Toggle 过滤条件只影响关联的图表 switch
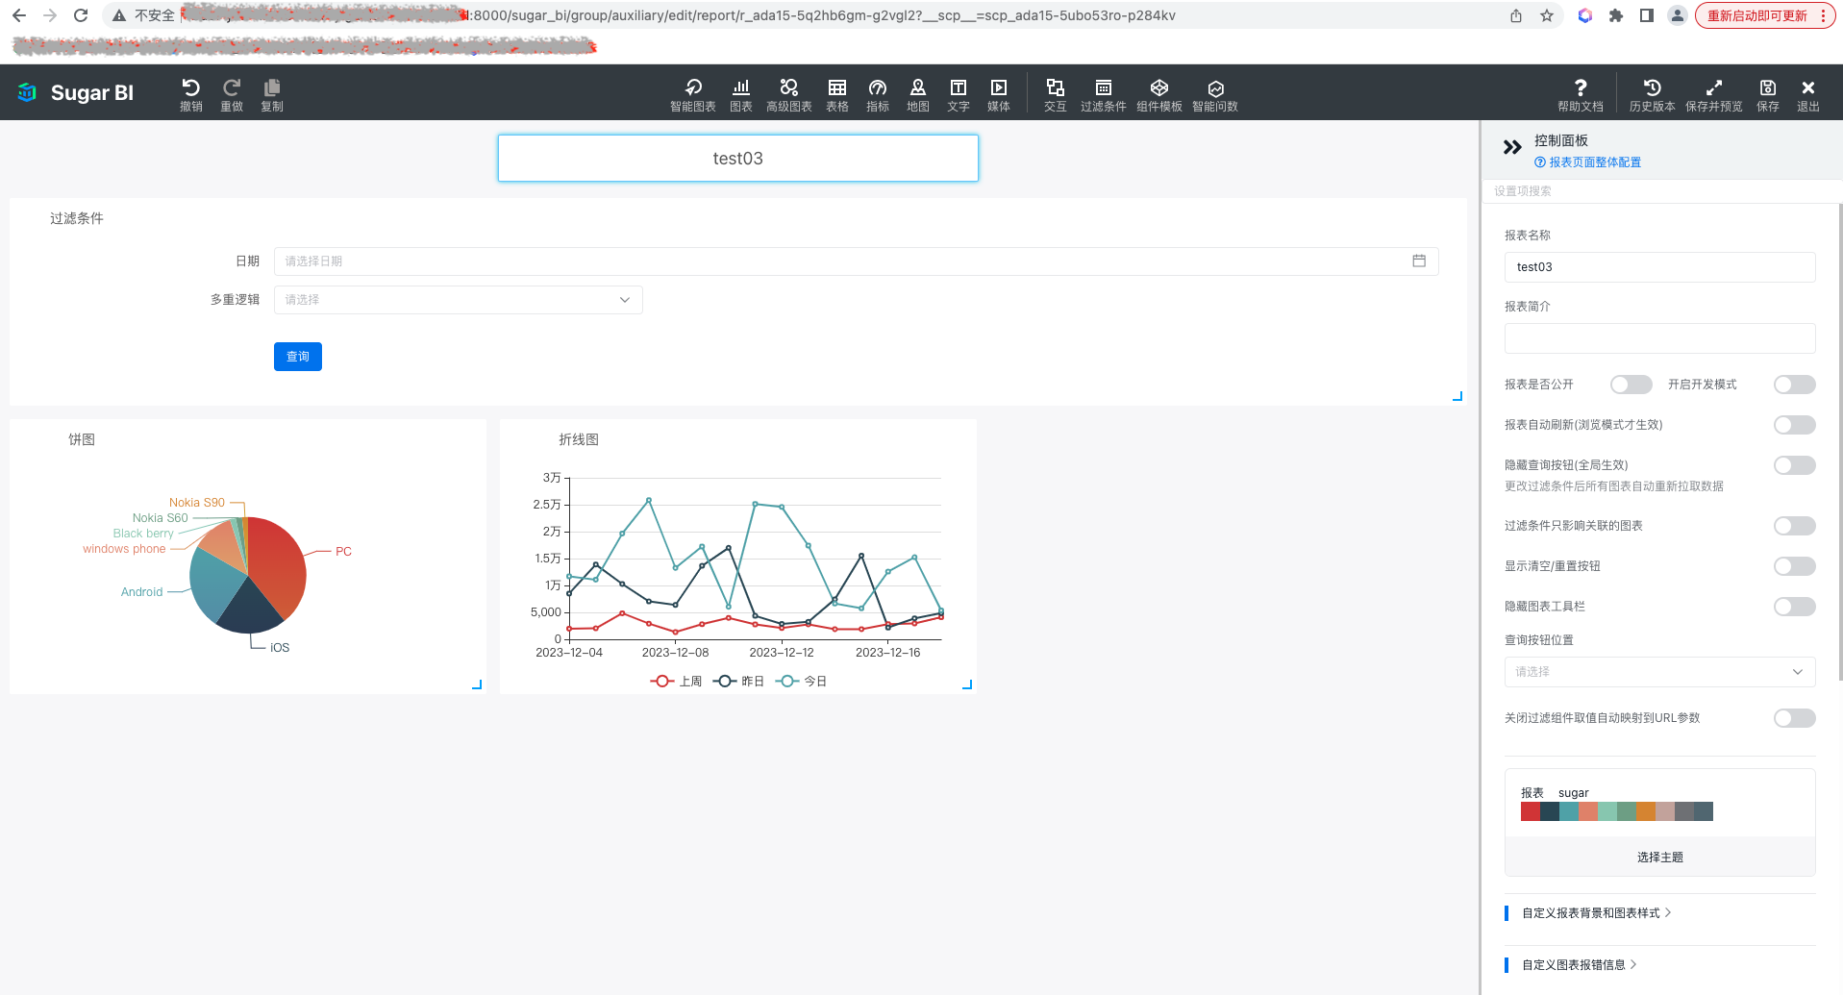 [1795, 526]
